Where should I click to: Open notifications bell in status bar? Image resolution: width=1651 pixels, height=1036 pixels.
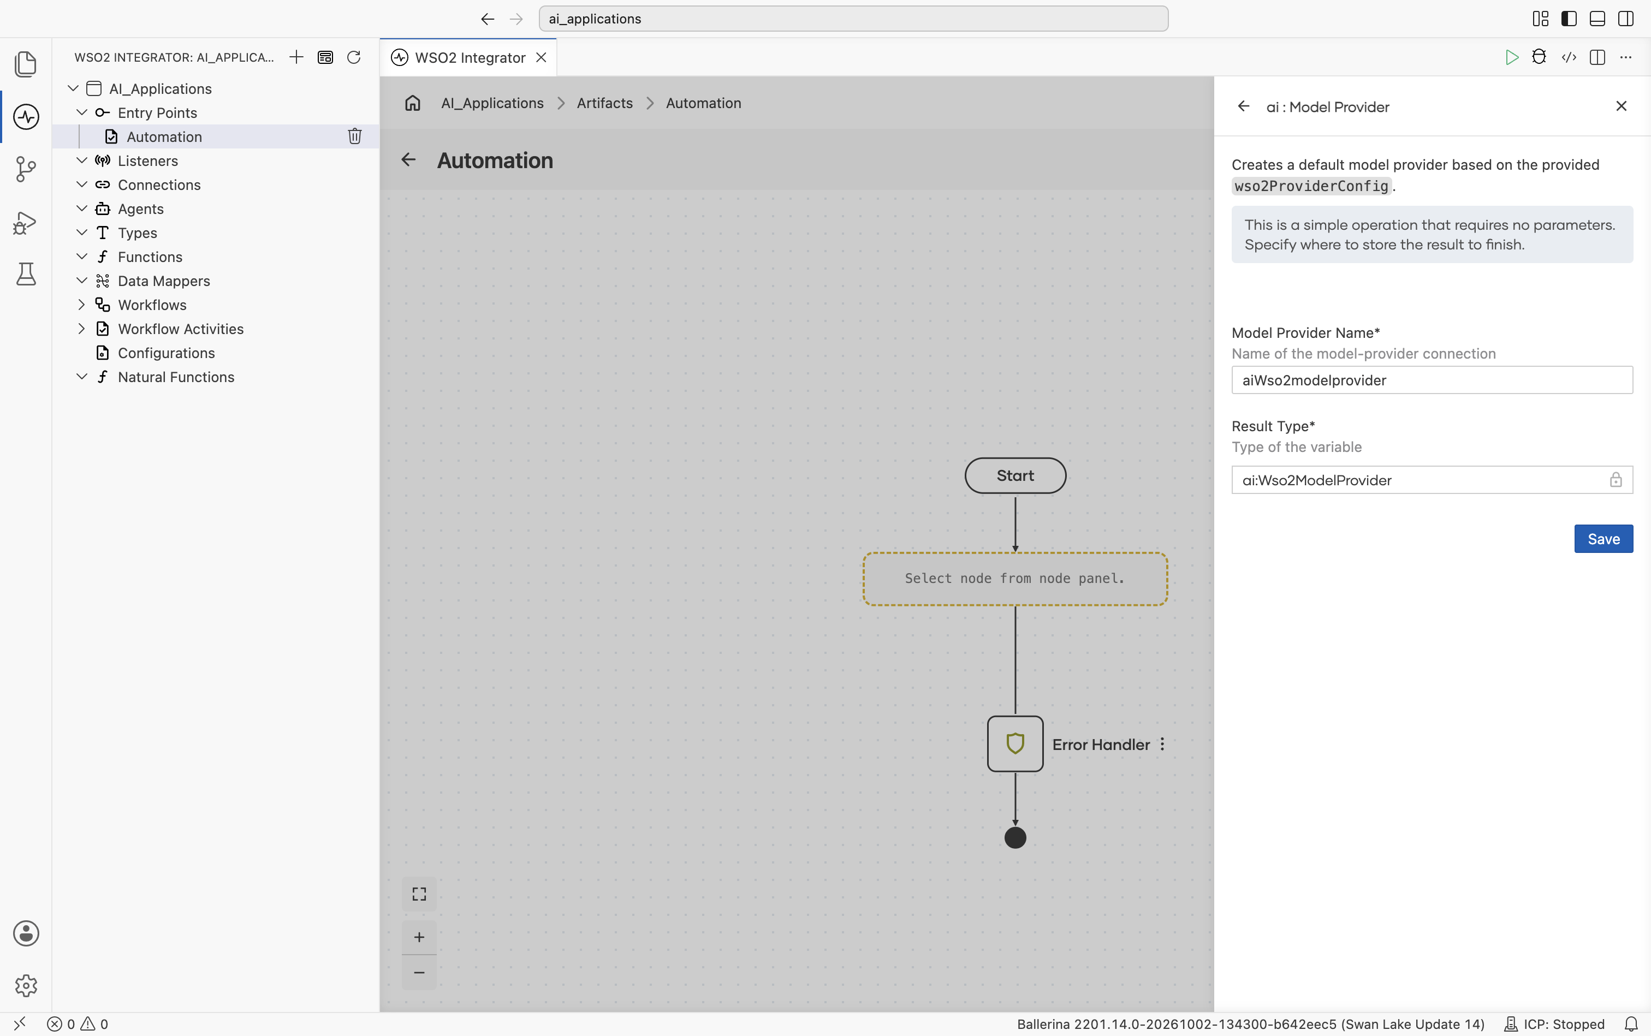point(1631,1023)
